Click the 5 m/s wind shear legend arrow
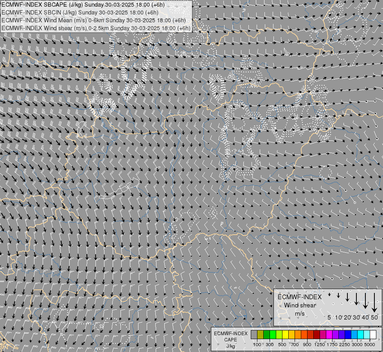The image size is (383, 352). click(329, 295)
